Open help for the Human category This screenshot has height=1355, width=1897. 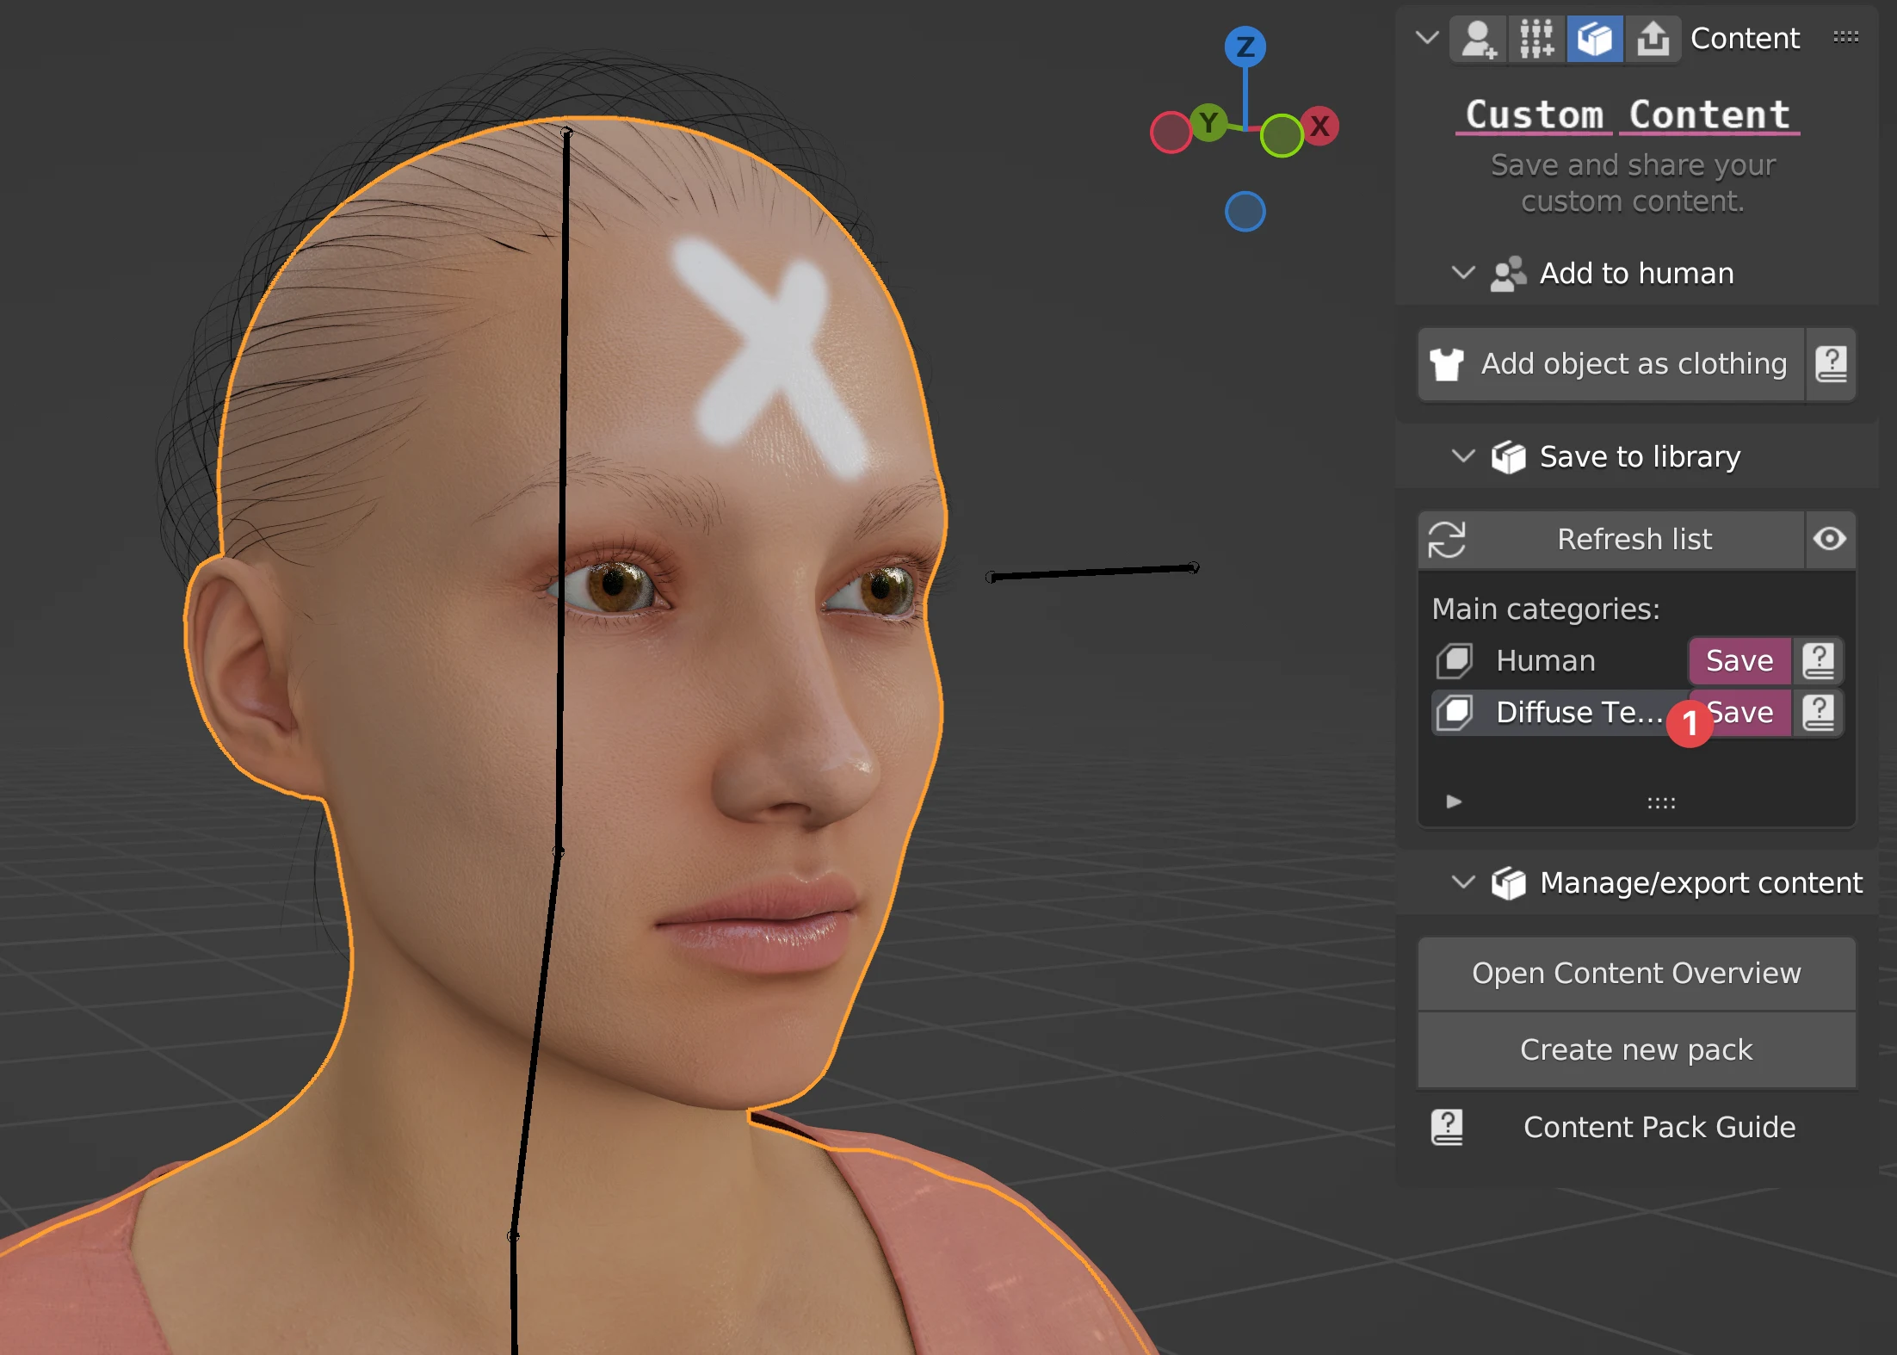click(1818, 661)
